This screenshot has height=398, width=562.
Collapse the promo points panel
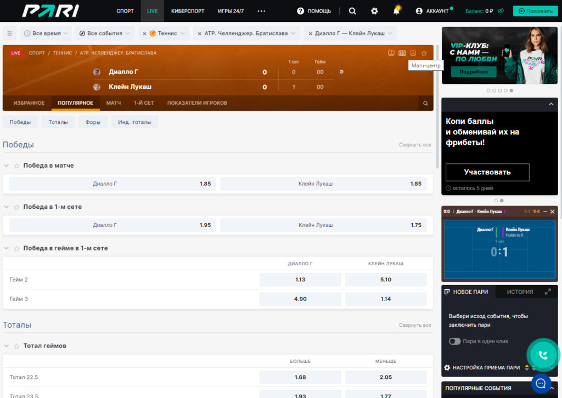point(551,104)
